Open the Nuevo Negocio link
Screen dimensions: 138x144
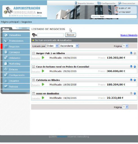pyautogui.click(x=129, y=35)
